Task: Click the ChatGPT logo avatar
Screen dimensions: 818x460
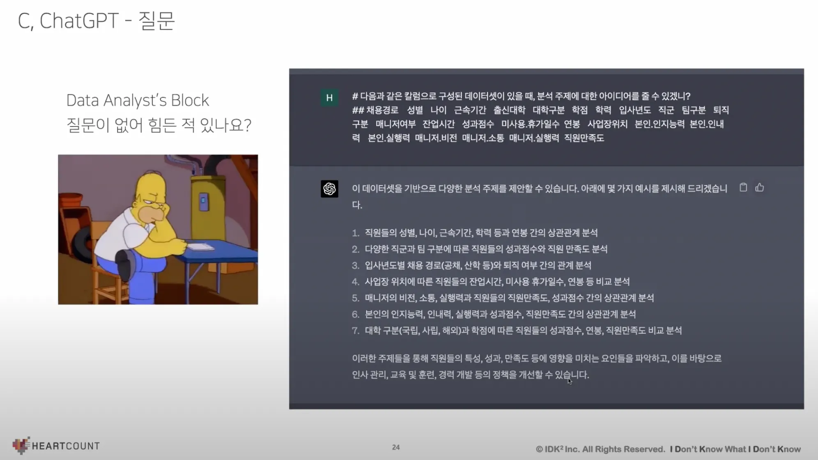Action: coord(329,189)
